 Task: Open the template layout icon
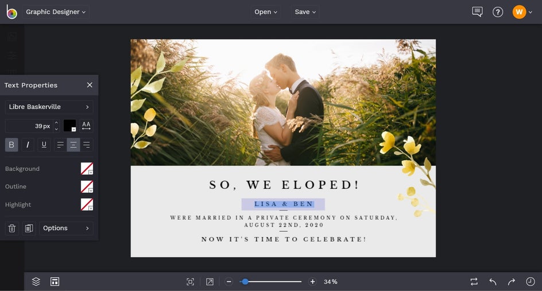(x=55, y=282)
